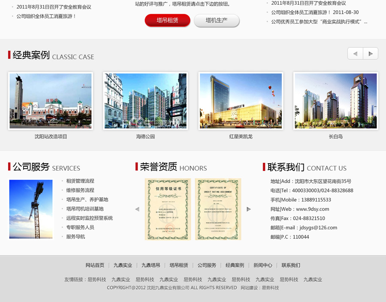Select 新闻中心 in footer navigation
Viewport: 386px width, 302px height.
262,265
